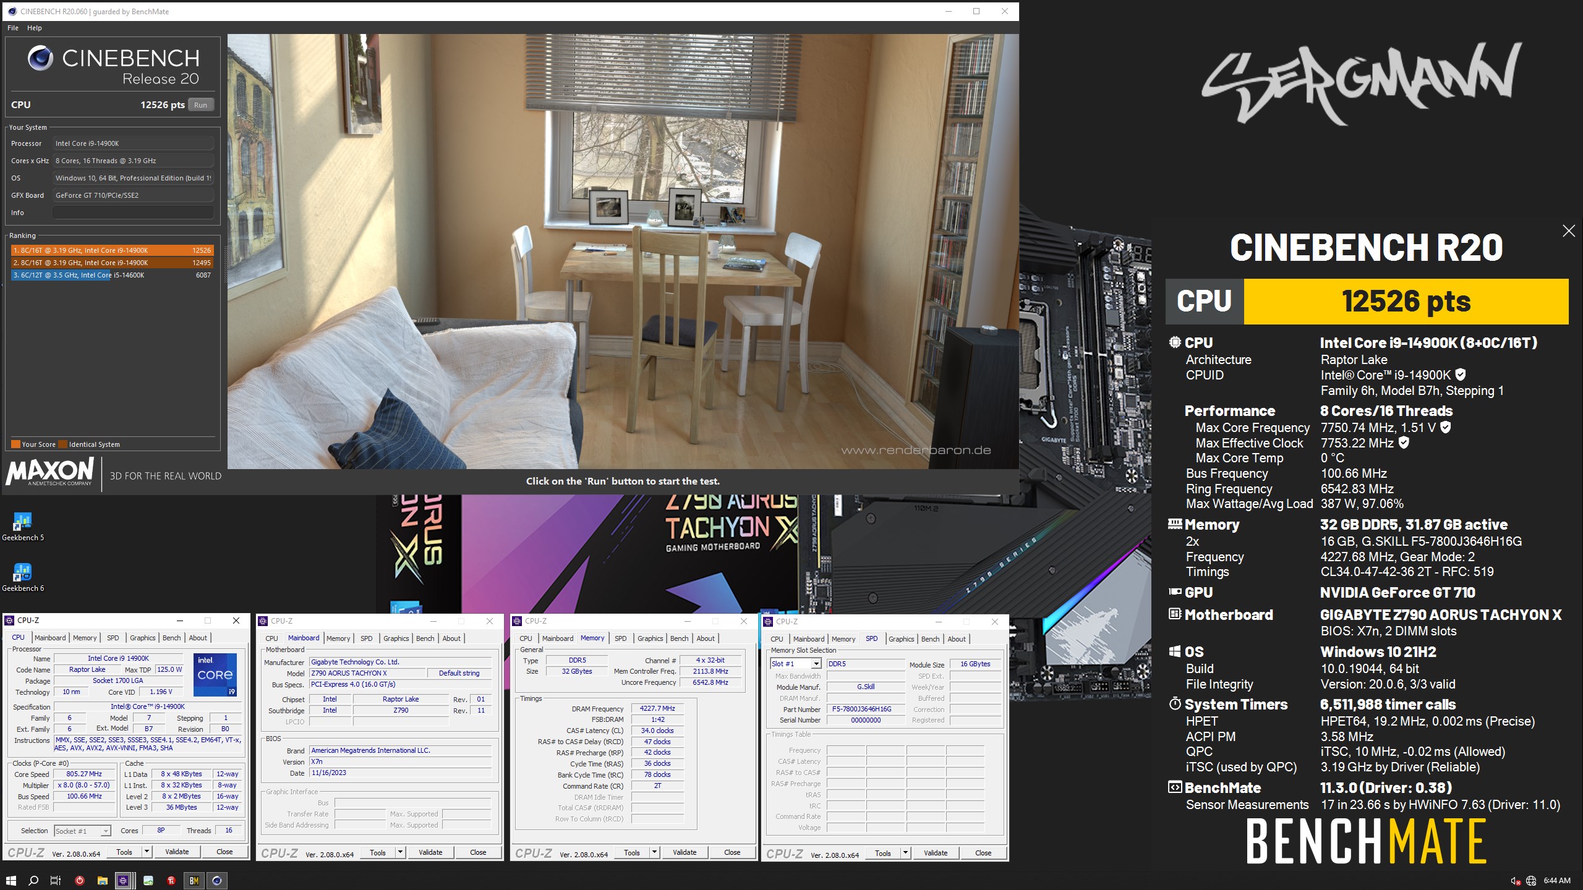The height and width of the screenshot is (890, 1583).
Task: Open Task View from the taskbar
Action: point(56,881)
